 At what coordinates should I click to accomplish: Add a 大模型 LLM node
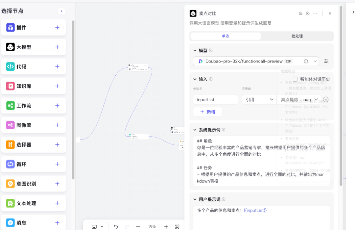57,47
